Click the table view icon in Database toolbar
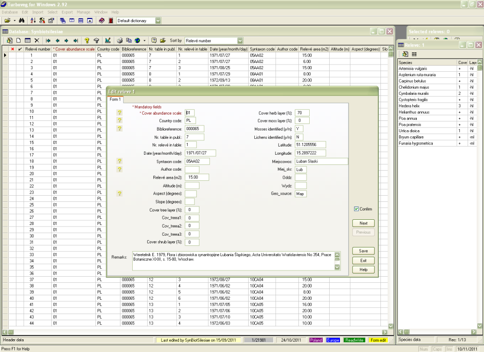The image size is (484, 352). [28, 40]
